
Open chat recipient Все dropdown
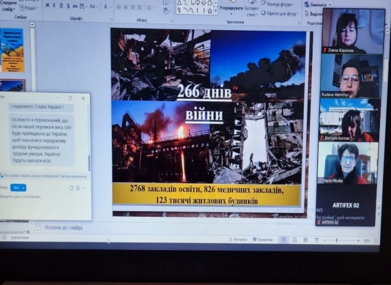coord(18,187)
